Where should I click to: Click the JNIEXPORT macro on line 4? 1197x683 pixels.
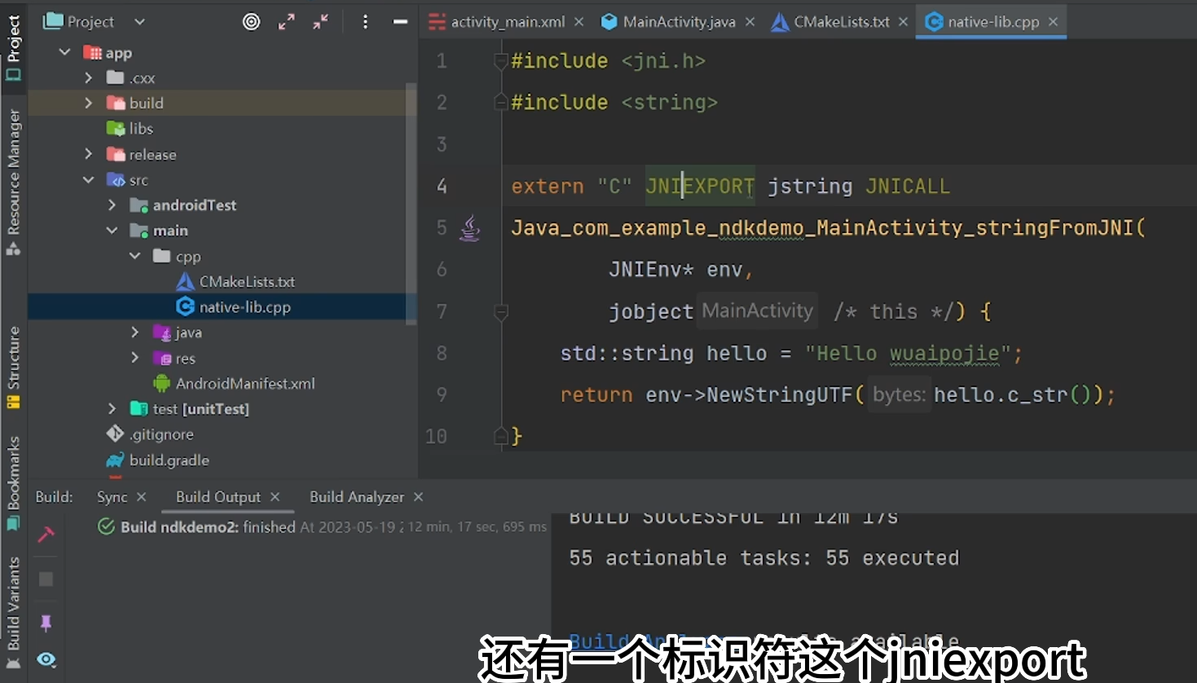(700, 187)
